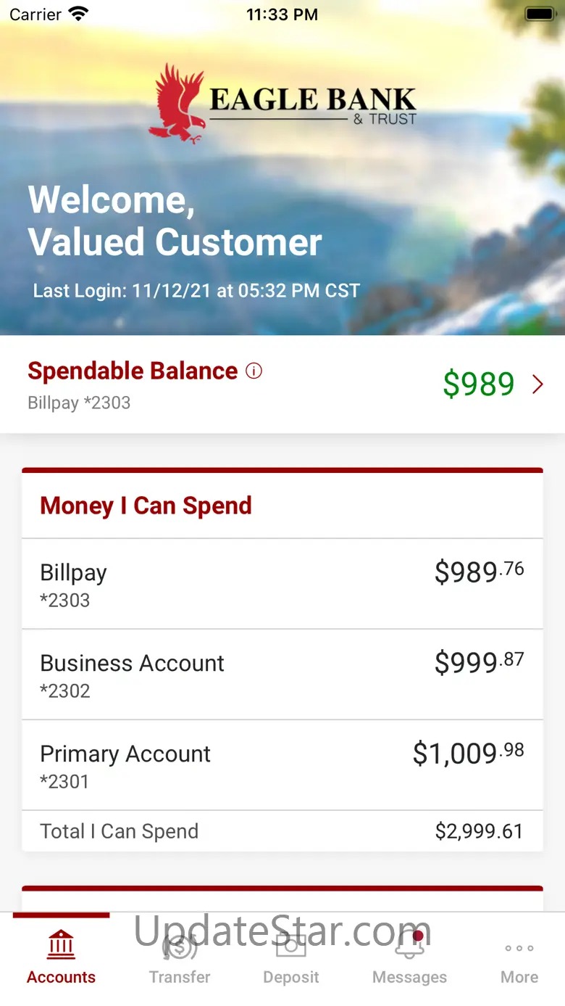The image size is (565, 1006).
Task: Tap the Deposit camera icon
Action: pos(291,945)
